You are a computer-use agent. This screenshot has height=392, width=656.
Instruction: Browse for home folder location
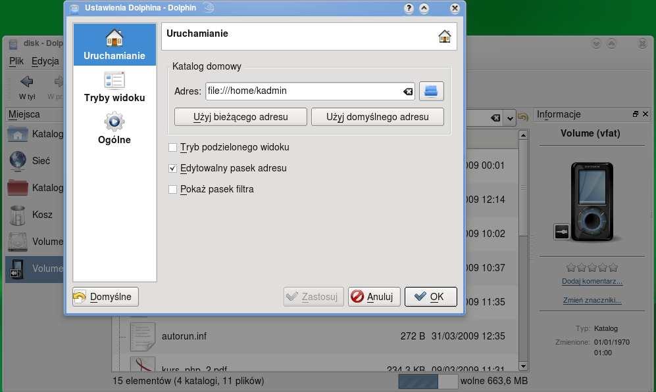(432, 91)
